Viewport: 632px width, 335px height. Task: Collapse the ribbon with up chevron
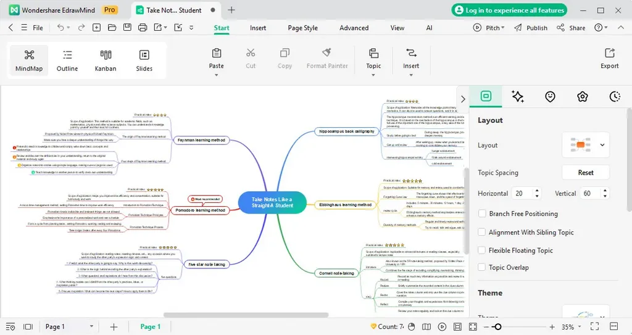(621, 27)
